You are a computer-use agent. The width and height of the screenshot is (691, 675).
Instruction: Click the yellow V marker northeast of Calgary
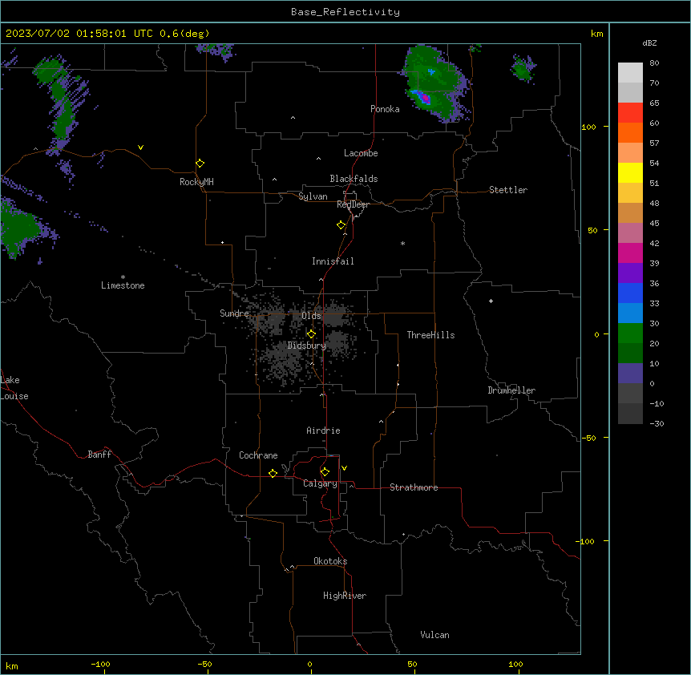coord(344,468)
